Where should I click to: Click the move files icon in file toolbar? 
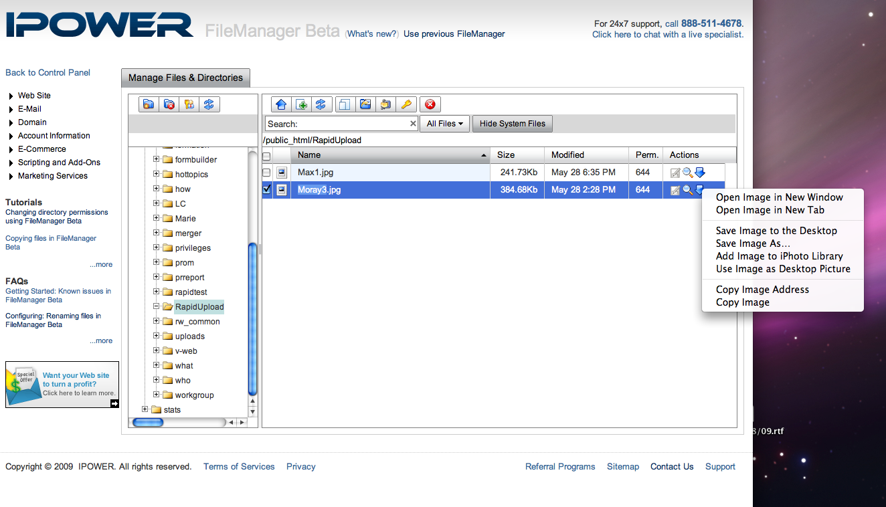tap(365, 104)
